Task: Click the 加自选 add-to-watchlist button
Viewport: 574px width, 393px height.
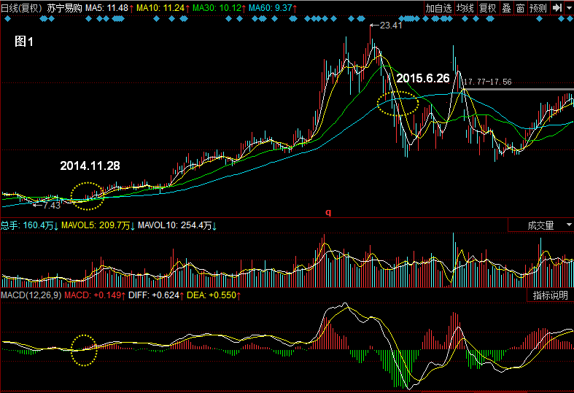Action: pos(439,7)
